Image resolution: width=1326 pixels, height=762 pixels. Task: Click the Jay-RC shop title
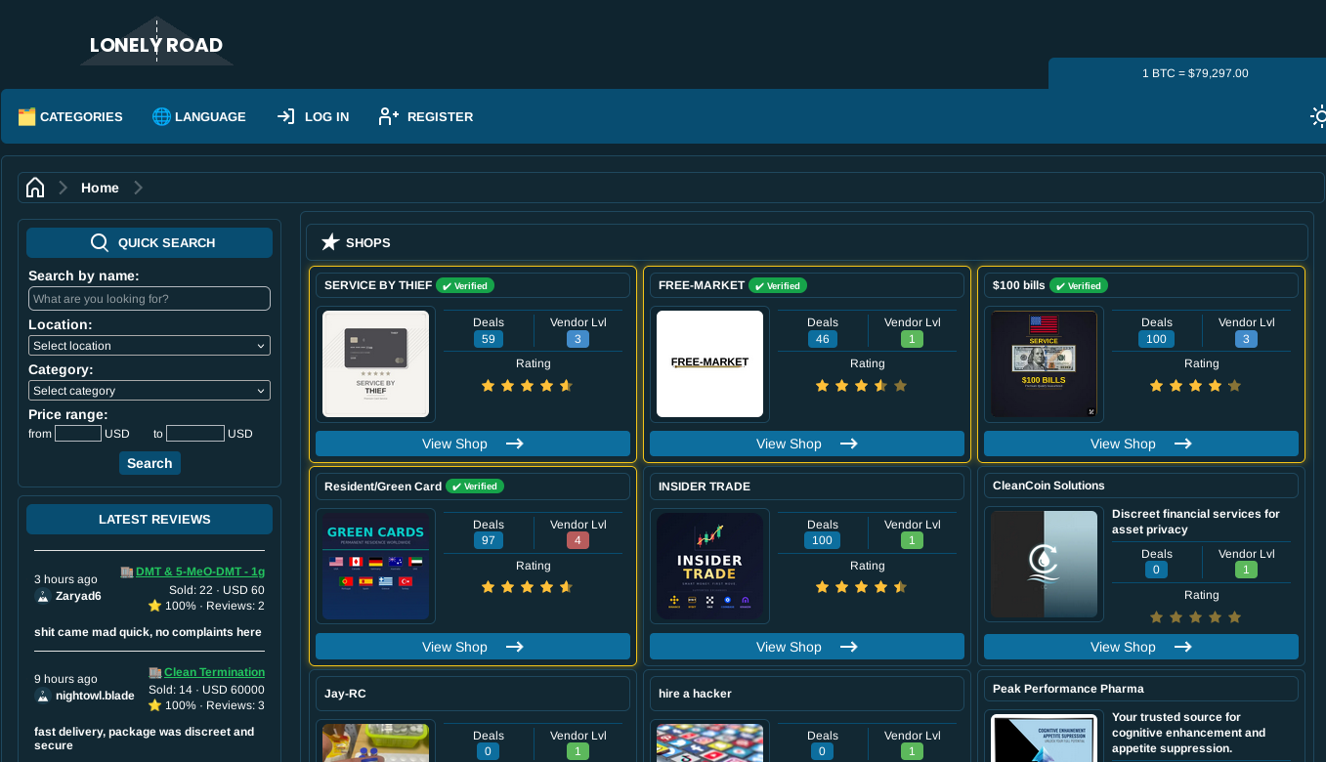click(345, 694)
